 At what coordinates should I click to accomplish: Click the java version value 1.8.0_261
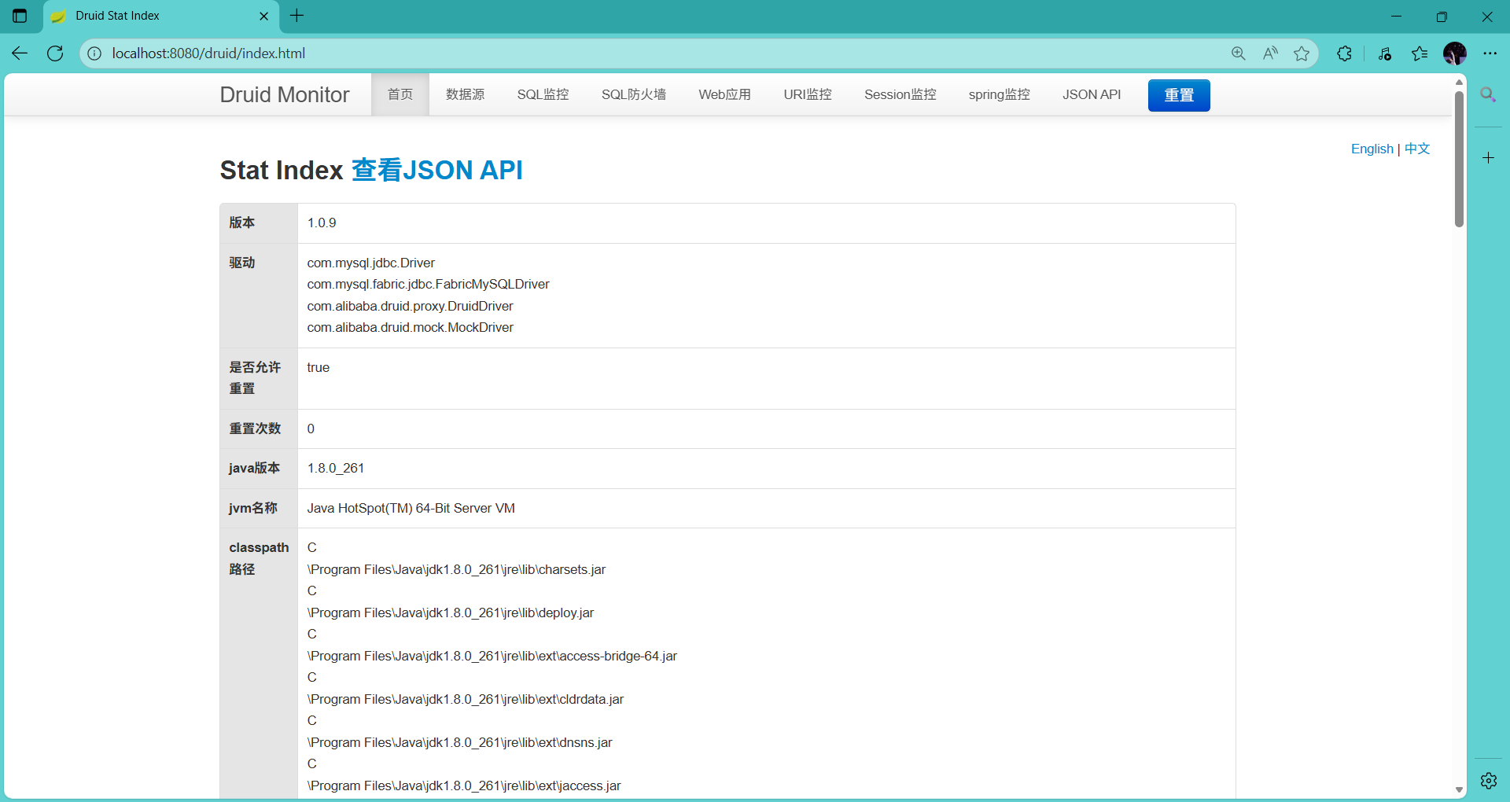pyautogui.click(x=335, y=468)
